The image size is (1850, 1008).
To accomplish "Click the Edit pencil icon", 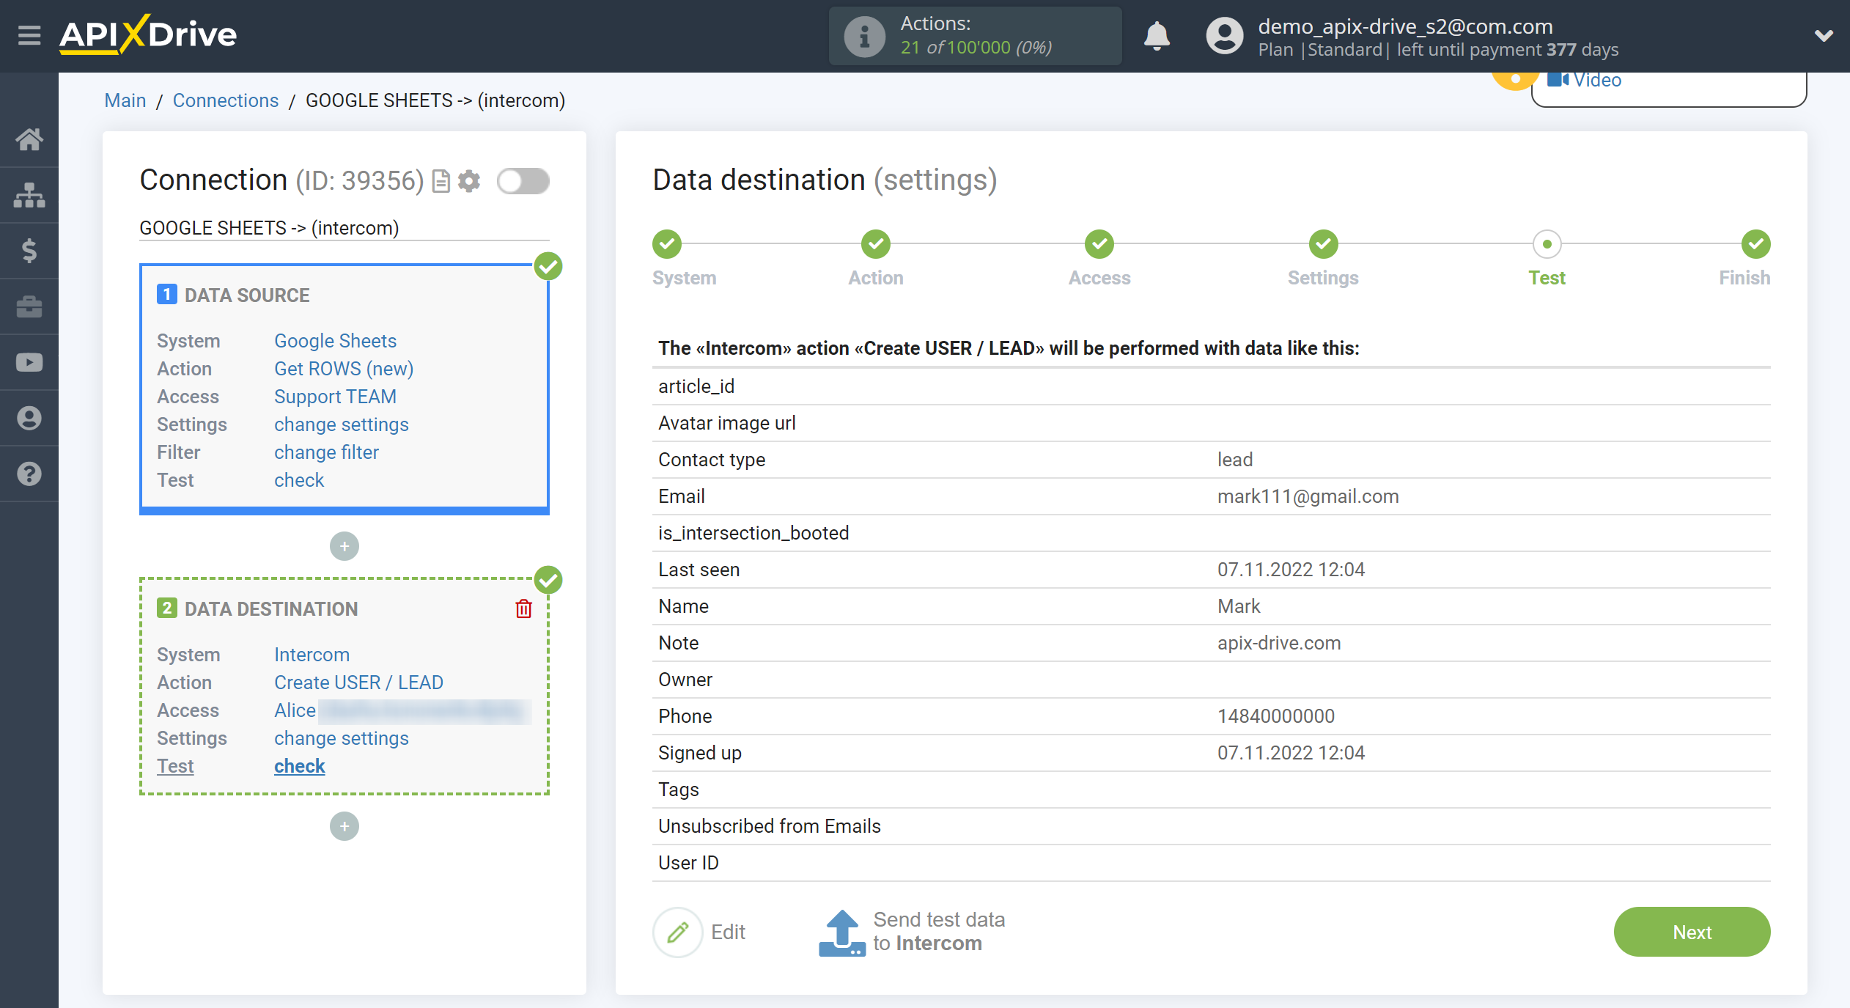I will pyautogui.click(x=678, y=932).
